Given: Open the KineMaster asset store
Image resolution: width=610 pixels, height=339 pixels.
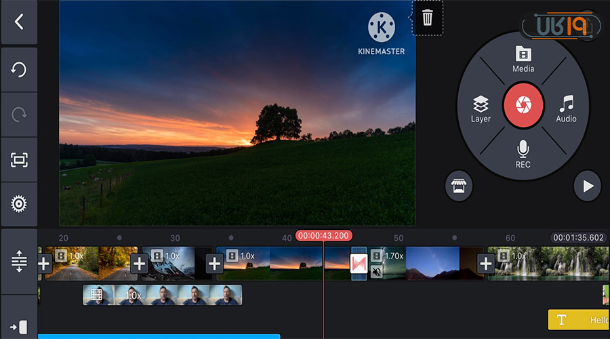Looking at the screenshot, I should click(459, 185).
